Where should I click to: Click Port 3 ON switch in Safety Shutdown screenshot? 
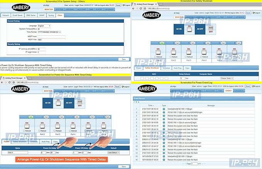point(189,52)
